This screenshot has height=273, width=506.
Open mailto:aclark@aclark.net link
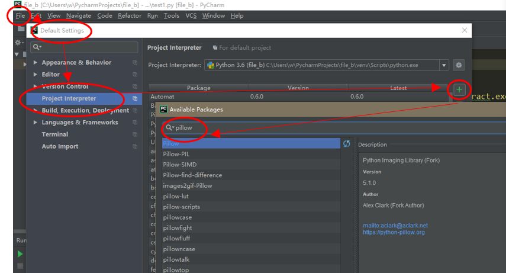coord(395,225)
